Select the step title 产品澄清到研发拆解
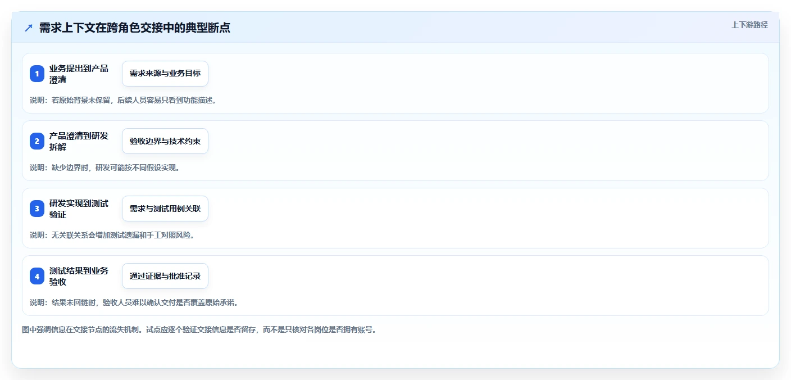The height and width of the screenshot is (380, 791). point(79,141)
